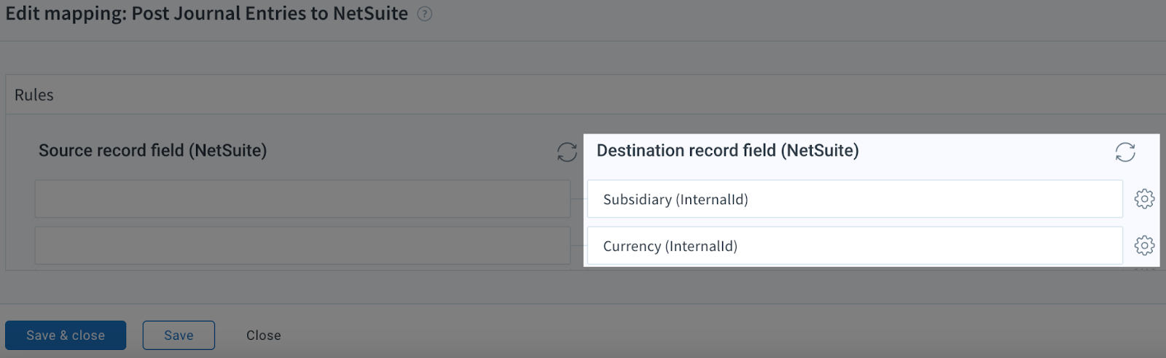Click empty area under the mapping rows
This screenshot has width=1166, height=358.
coord(583,287)
